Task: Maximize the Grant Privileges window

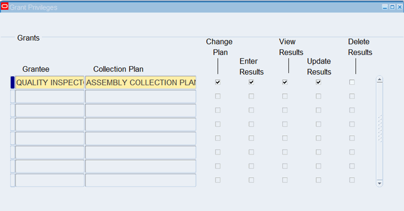Action: [x=392, y=7]
